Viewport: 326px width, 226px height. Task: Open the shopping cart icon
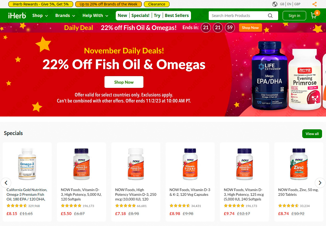314,16
